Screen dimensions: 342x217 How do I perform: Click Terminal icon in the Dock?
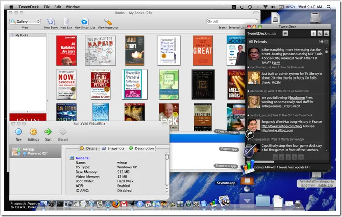60,204
